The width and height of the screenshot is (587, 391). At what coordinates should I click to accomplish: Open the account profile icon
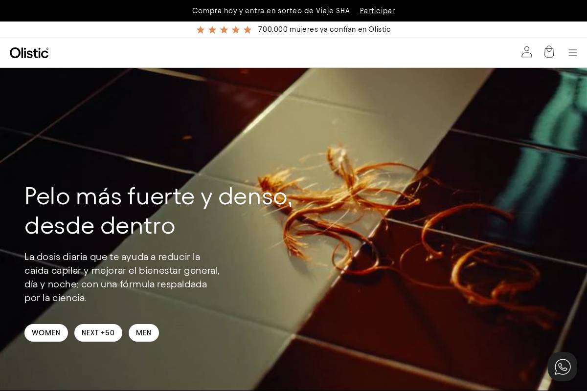[x=527, y=52]
